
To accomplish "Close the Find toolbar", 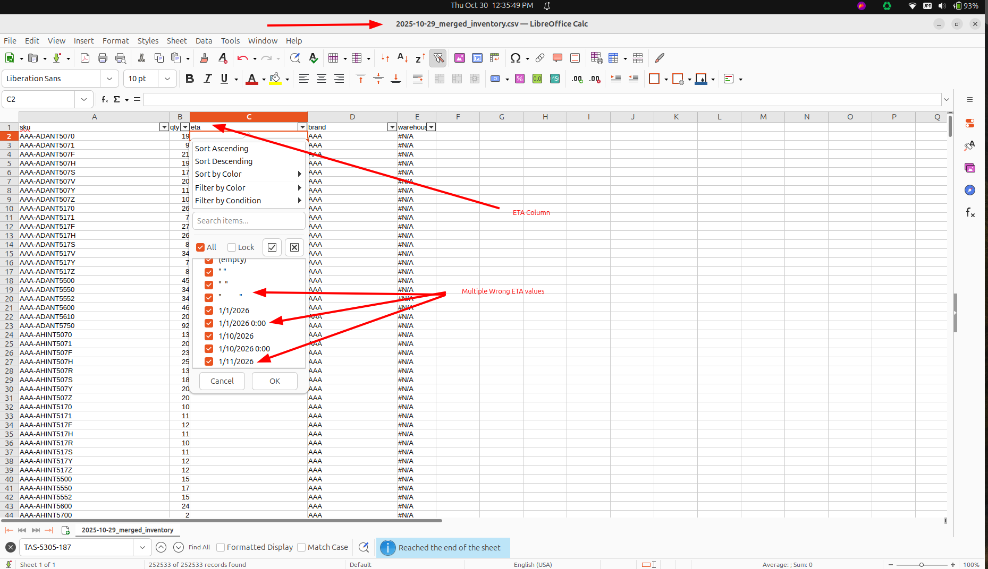I will 10,547.
